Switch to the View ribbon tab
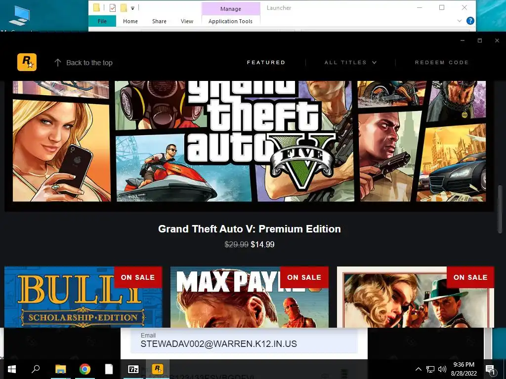 pyautogui.click(x=187, y=21)
